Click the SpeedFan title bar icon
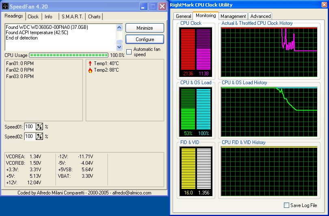Image resolution: width=329 pixels, height=216 pixels. click(x=6, y=6)
